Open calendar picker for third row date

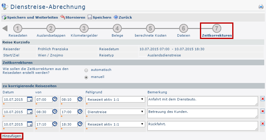click(30, 124)
